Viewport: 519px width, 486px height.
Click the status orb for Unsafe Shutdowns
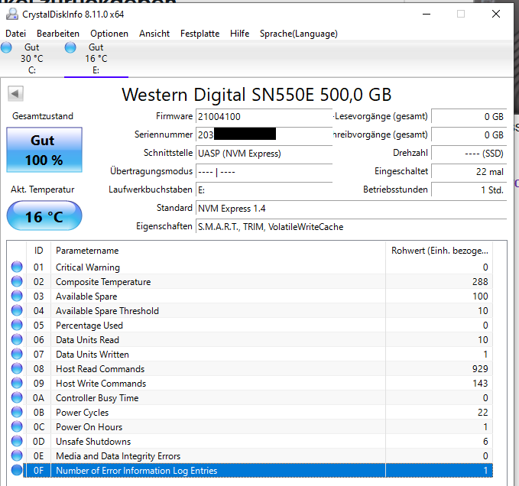coord(17,441)
